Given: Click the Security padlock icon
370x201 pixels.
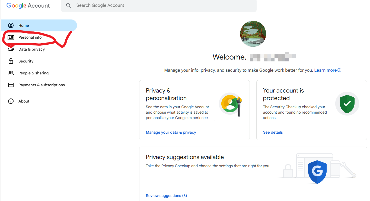Looking at the screenshot, I should 11,61.
